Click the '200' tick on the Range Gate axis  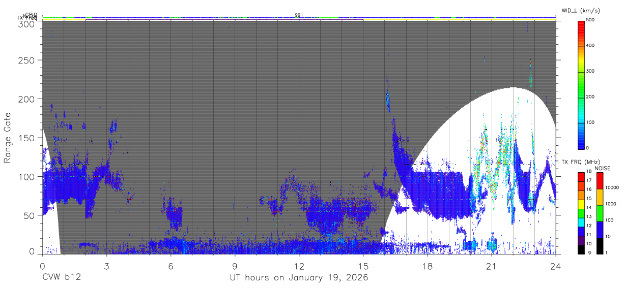point(26,99)
